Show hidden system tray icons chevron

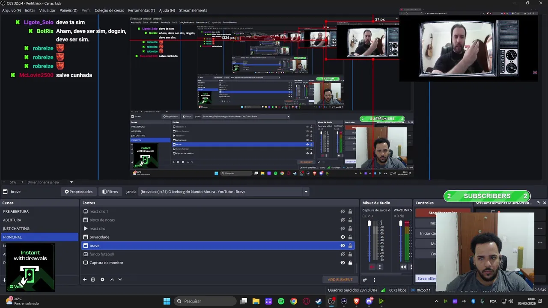(x=436, y=301)
